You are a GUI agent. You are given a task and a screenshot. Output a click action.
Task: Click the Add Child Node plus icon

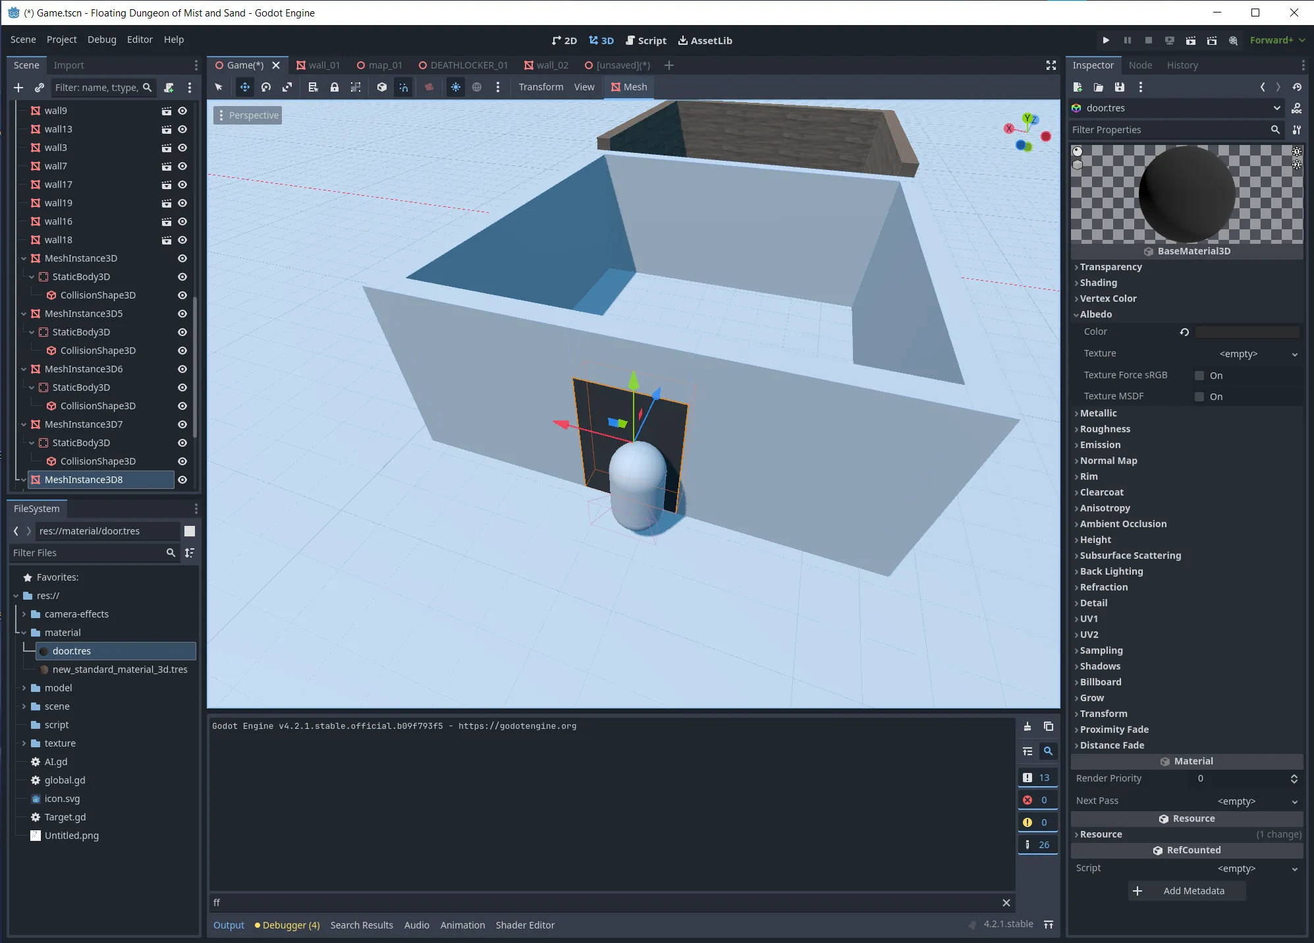tap(18, 88)
